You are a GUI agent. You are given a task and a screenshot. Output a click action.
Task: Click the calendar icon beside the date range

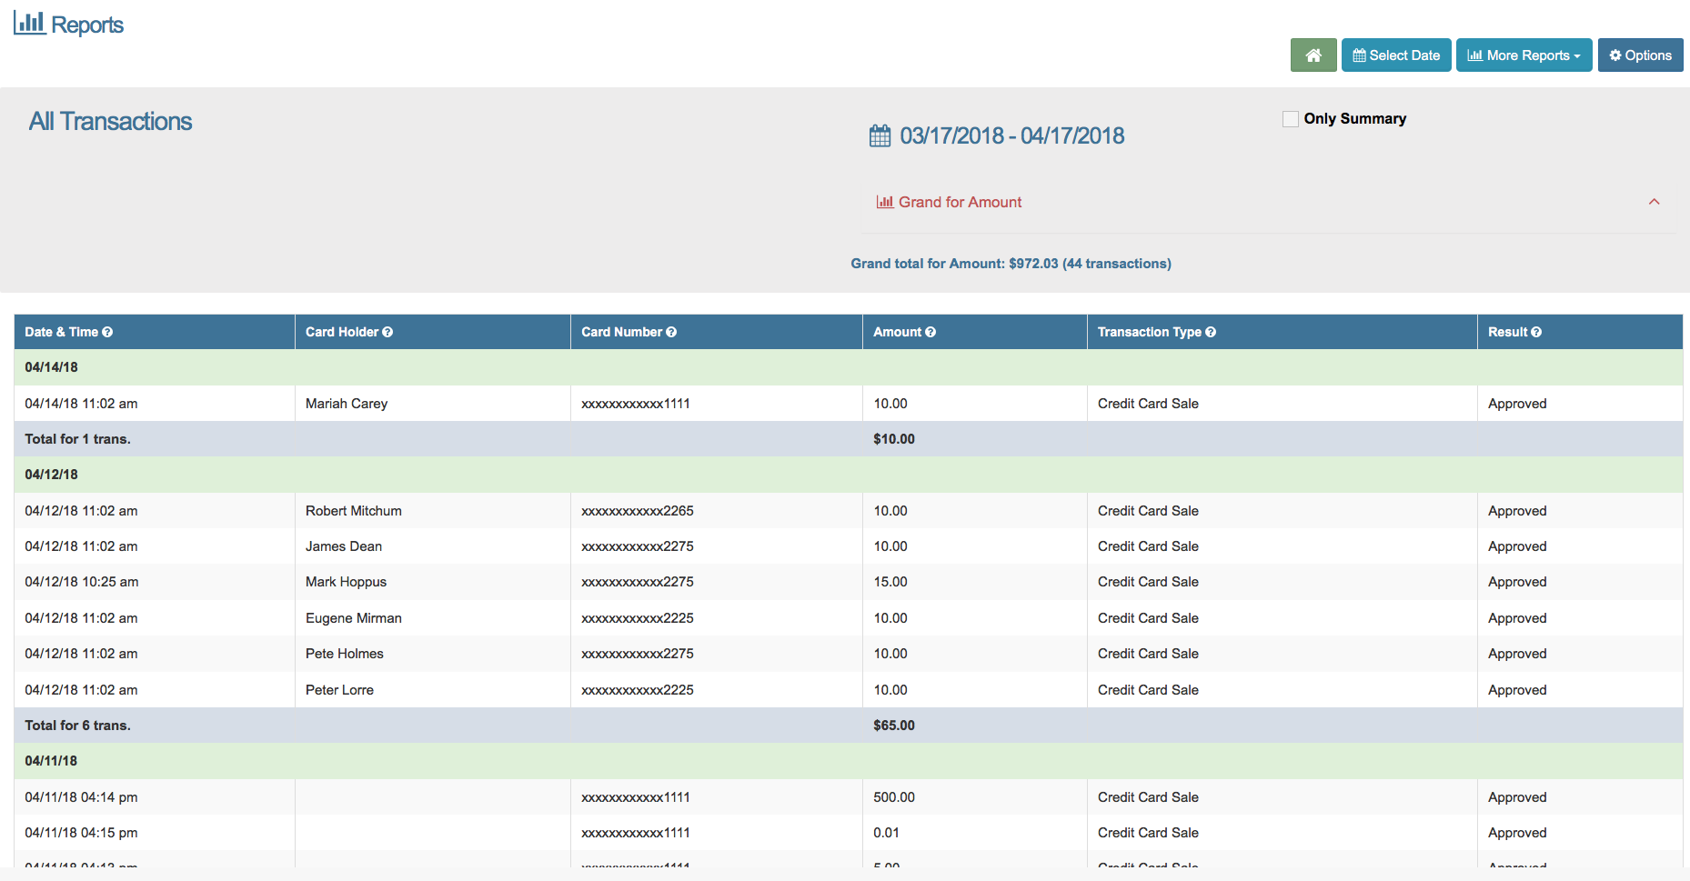(x=879, y=135)
